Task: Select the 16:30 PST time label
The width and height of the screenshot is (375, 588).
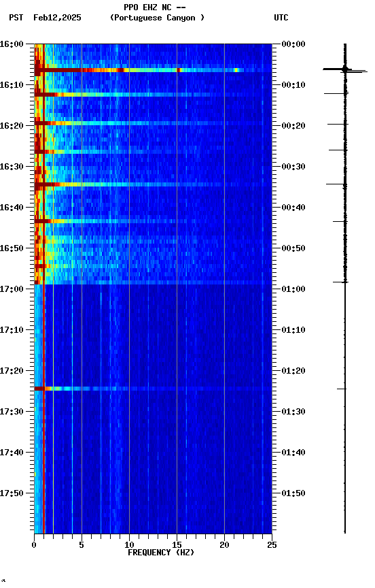Action: [12, 167]
